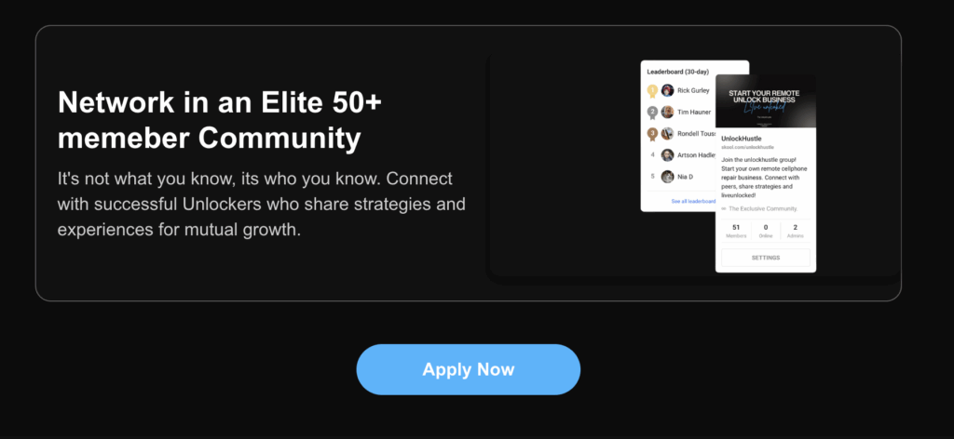
Task: Click Artson Hadley's profile avatar
Action: [x=667, y=154]
